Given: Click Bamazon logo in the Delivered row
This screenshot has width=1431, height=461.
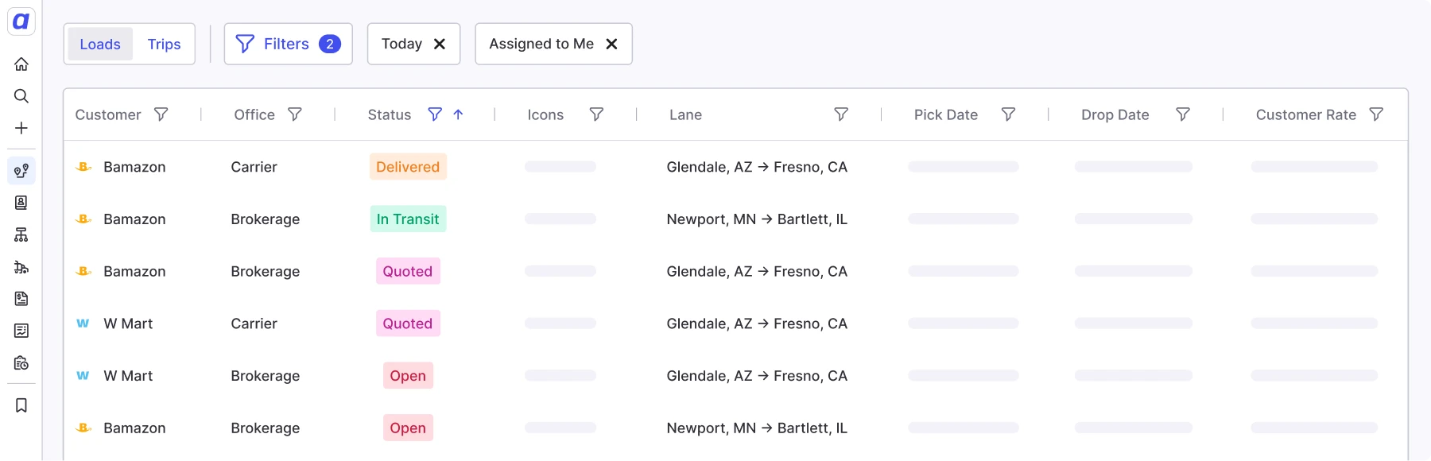Looking at the screenshot, I should coord(83,167).
